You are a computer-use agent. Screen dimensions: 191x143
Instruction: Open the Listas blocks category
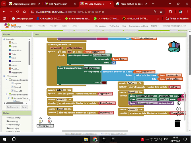pyautogui.click(x=14, y=57)
